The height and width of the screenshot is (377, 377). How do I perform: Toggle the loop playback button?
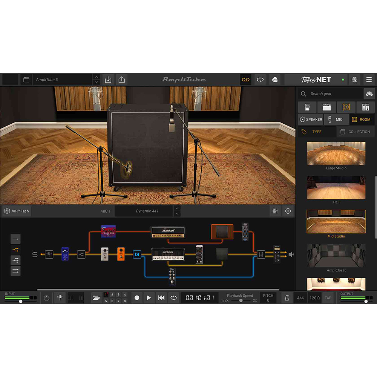[x=173, y=297]
